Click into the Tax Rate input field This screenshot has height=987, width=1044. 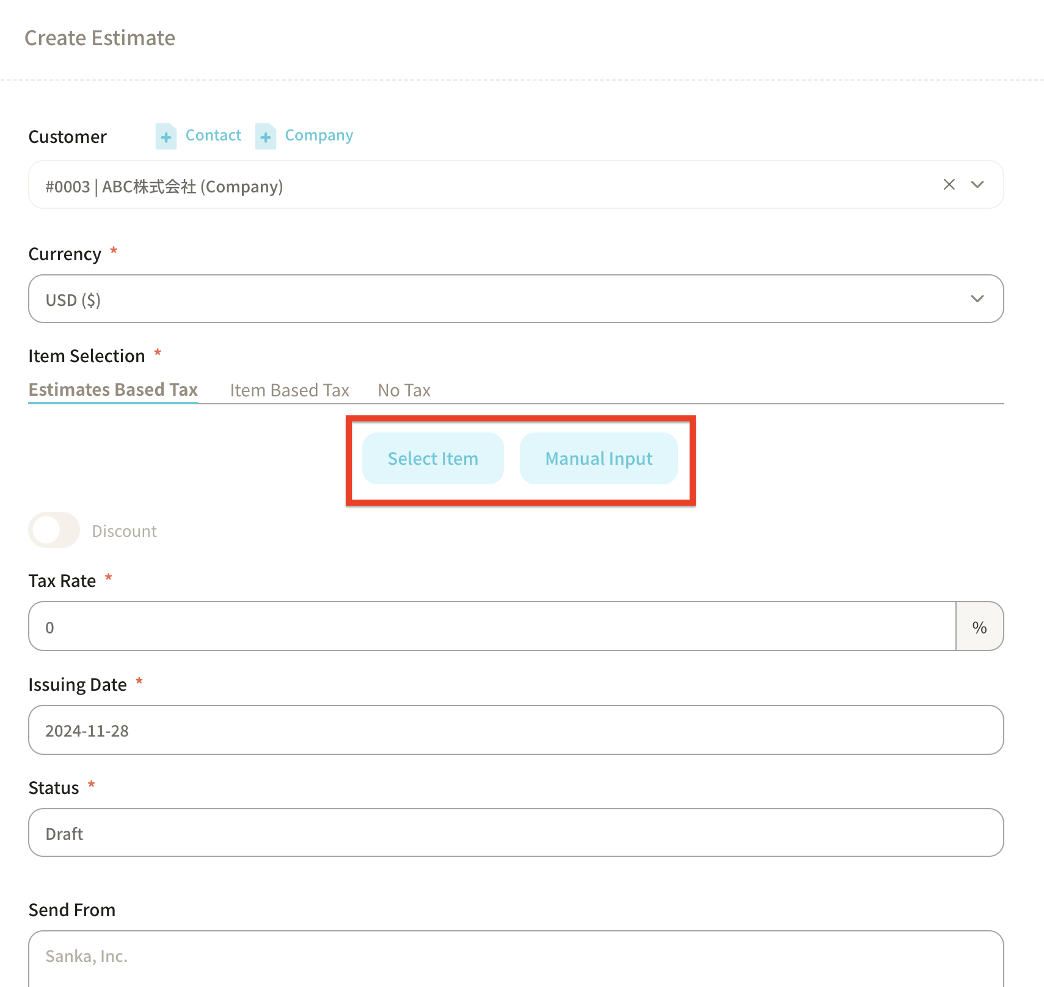pyautogui.click(x=492, y=627)
